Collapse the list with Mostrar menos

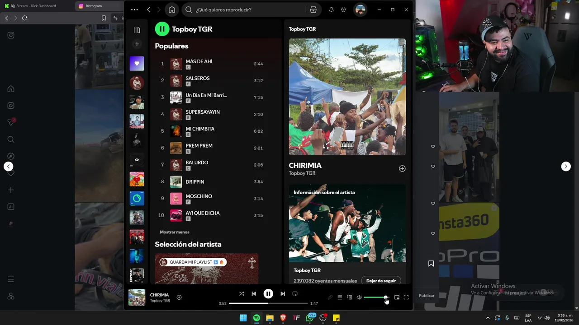tap(175, 232)
